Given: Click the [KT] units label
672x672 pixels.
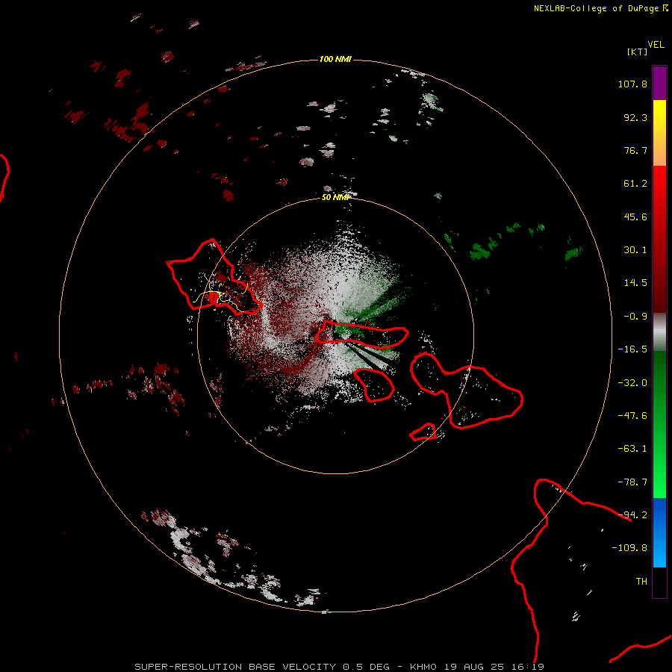Looking at the screenshot, I should tap(638, 52).
